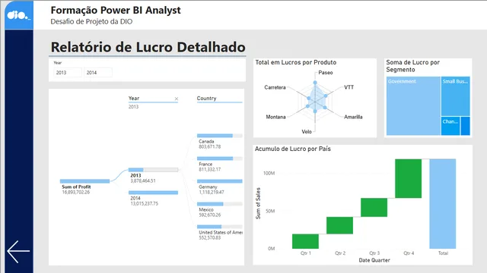Image resolution: width=487 pixels, height=273 pixels.
Task: Click the 16,893,702.26 Sum of Profit value
Action: pos(76,192)
